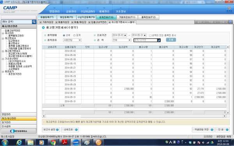Close the 거래처원장 tab via its x icon
This screenshot has width=234, height=146.
[x=40, y=22]
